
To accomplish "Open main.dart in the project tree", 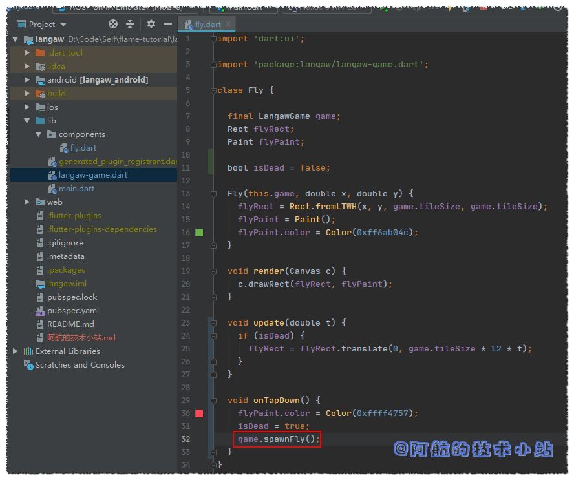I will 76,189.
